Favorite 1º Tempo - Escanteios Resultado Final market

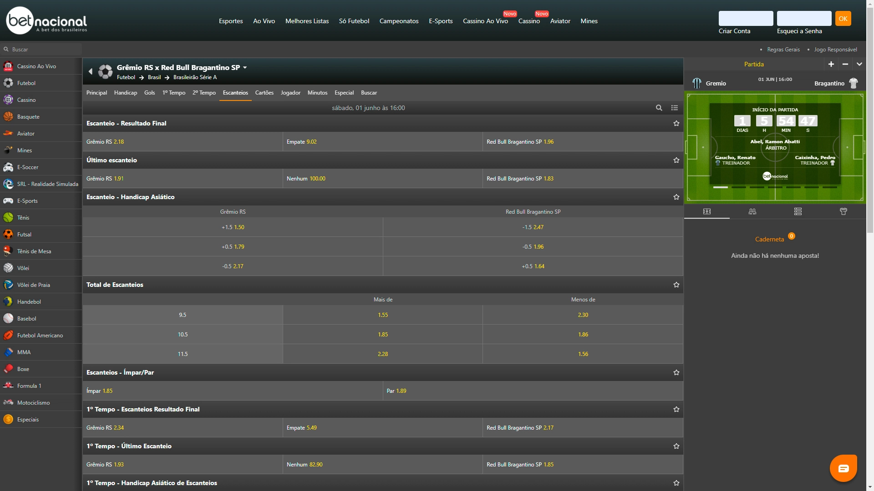tap(676, 410)
